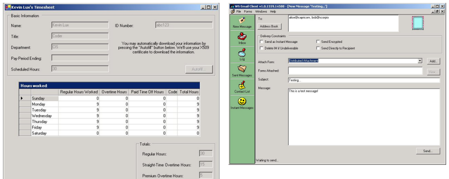Click the Add... button

point(433,61)
